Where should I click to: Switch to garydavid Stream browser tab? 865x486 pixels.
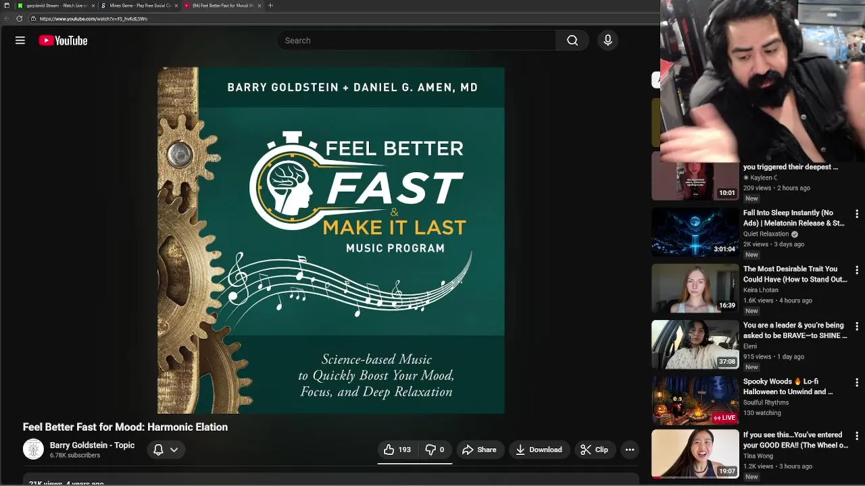tap(57, 5)
